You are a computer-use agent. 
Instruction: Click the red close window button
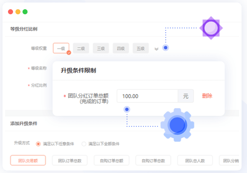[11, 12]
